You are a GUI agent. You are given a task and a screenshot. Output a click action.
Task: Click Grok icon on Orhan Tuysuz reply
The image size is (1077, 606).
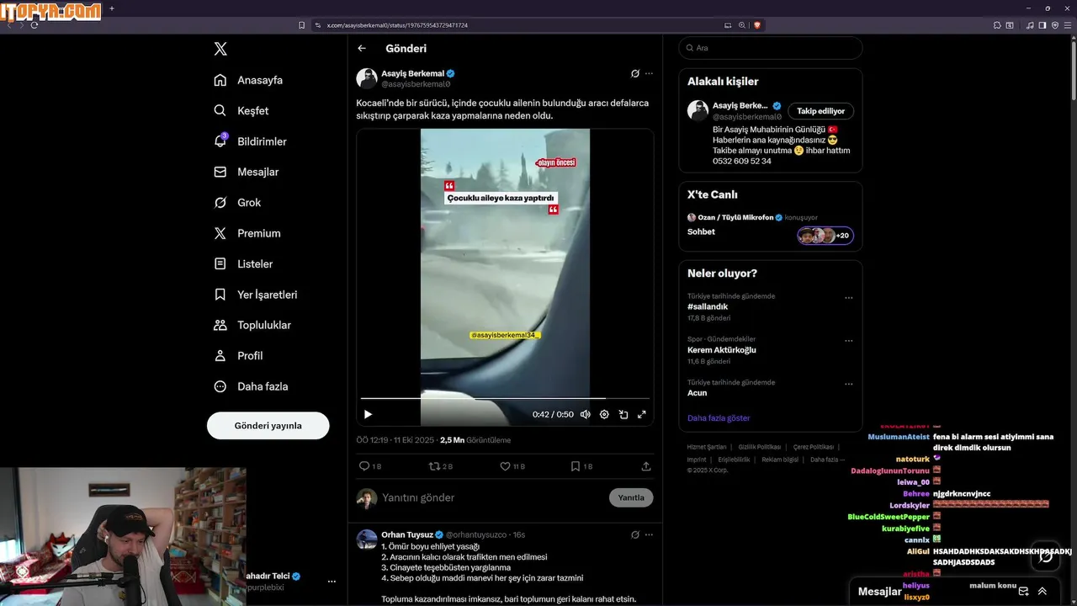click(x=635, y=534)
